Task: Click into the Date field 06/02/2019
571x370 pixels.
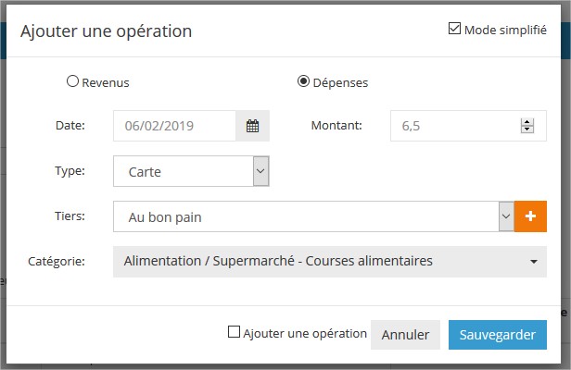Action: (174, 126)
